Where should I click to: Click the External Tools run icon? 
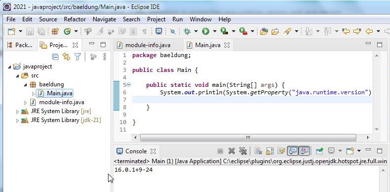(243, 31)
